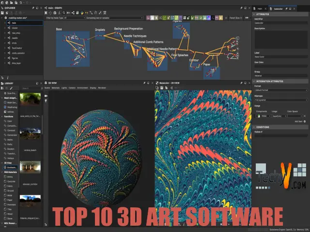
Task: Open the baseColor Usage dropdown
Action: 279,116
